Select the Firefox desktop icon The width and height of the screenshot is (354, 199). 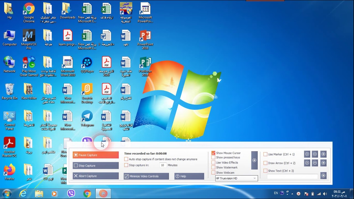pos(9,172)
